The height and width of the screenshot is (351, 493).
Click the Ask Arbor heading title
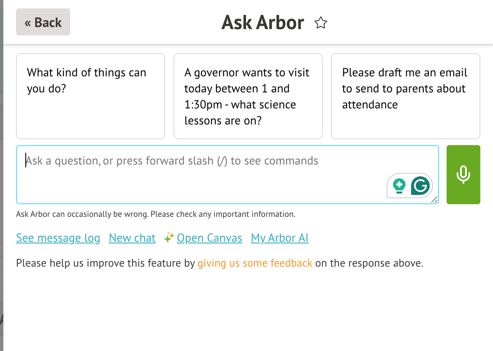(x=263, y=23)
